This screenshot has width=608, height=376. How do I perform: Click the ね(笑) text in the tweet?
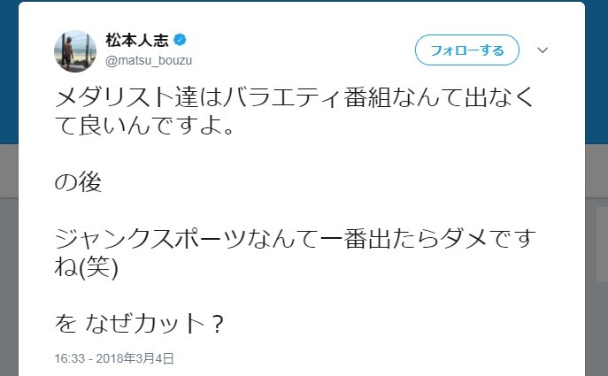tap(87, 269)
